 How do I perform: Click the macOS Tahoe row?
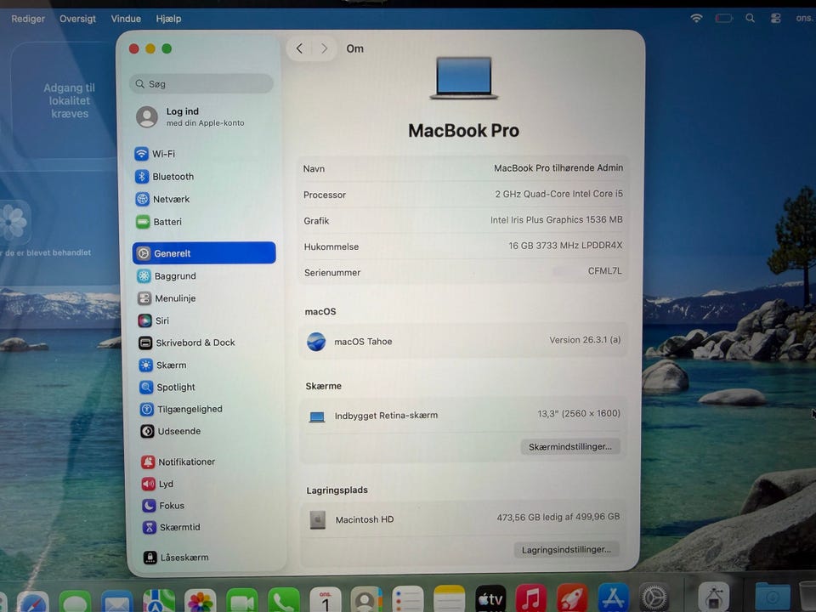tap(463, 341)
